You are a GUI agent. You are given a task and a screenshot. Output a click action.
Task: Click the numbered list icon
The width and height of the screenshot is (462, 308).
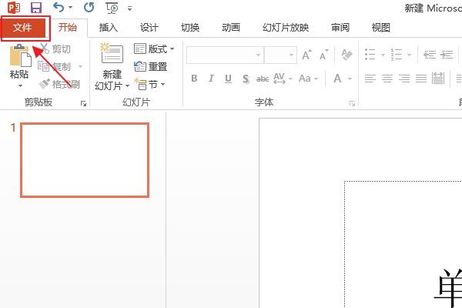(397, 55)
